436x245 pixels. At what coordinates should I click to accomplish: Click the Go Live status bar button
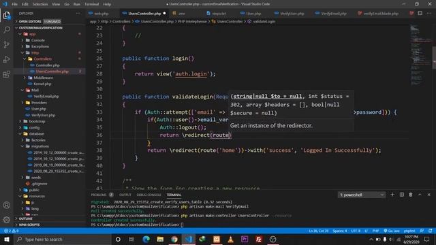[392, 231]
